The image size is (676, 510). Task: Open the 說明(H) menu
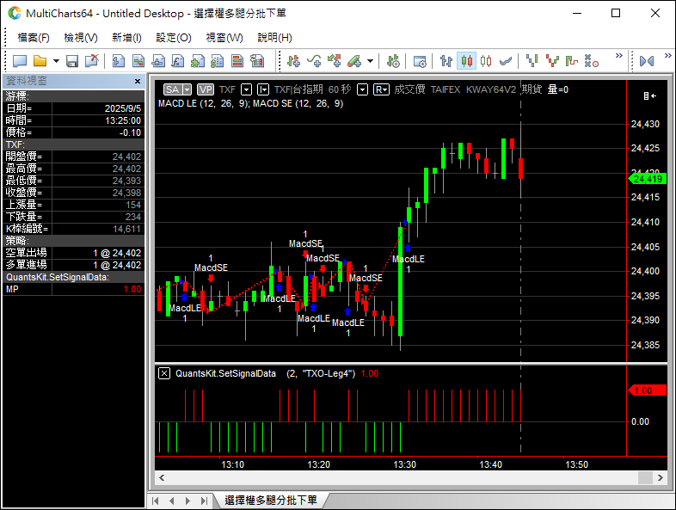click(274, 38)
